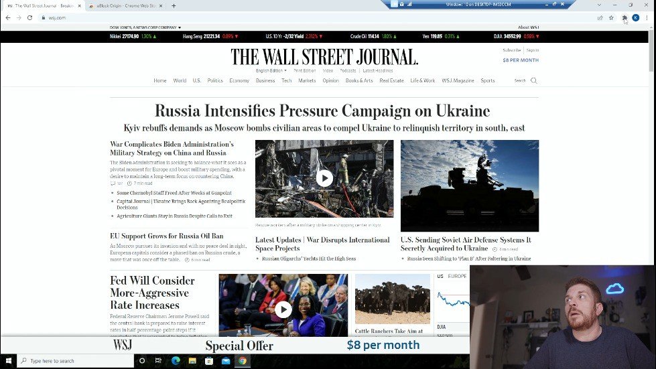656x369 pixels.
Task: Open Real Estate section
Action: [x=391, y=80]
